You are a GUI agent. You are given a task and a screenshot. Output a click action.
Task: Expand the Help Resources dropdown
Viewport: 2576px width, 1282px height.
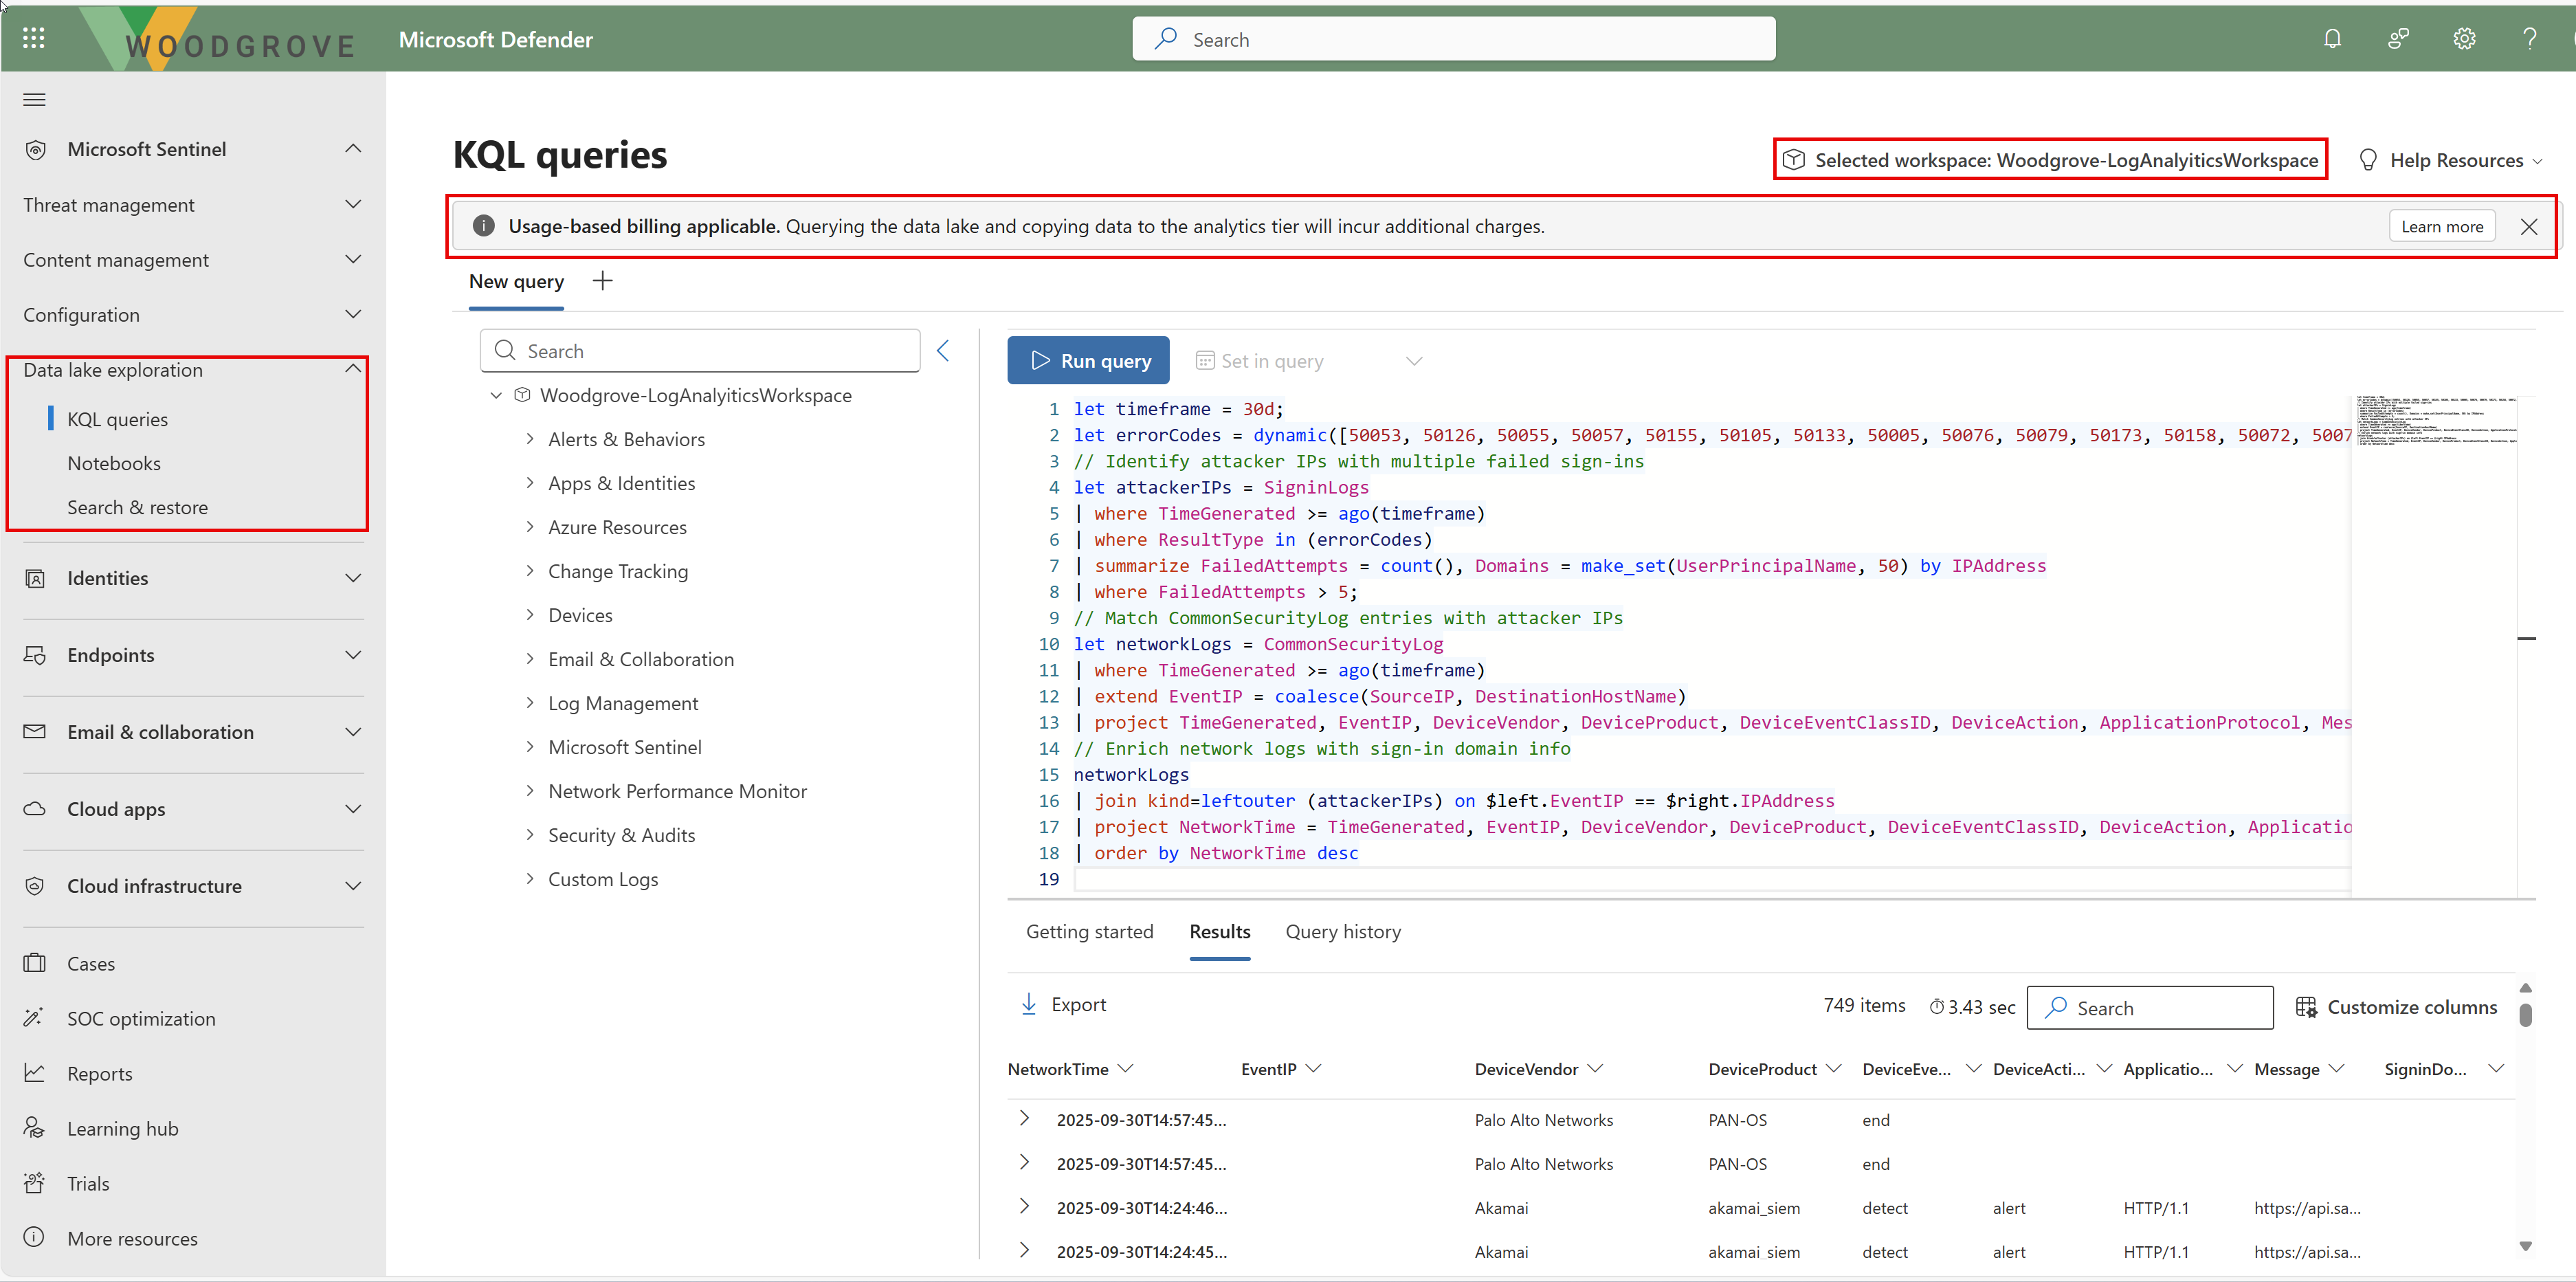pos(2455,160)
